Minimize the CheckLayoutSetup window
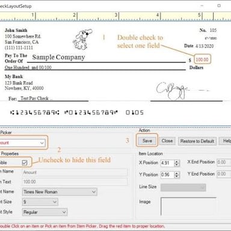The image size is (231, 231). (x=202, y=5)
